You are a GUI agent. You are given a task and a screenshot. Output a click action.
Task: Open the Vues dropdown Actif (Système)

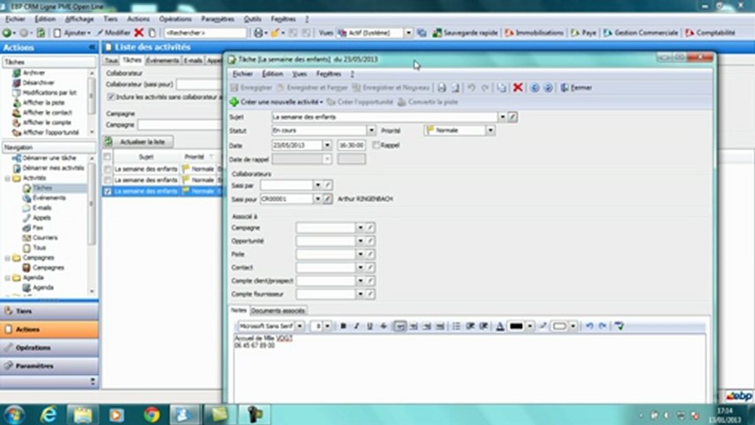click(x=408, y=33)
